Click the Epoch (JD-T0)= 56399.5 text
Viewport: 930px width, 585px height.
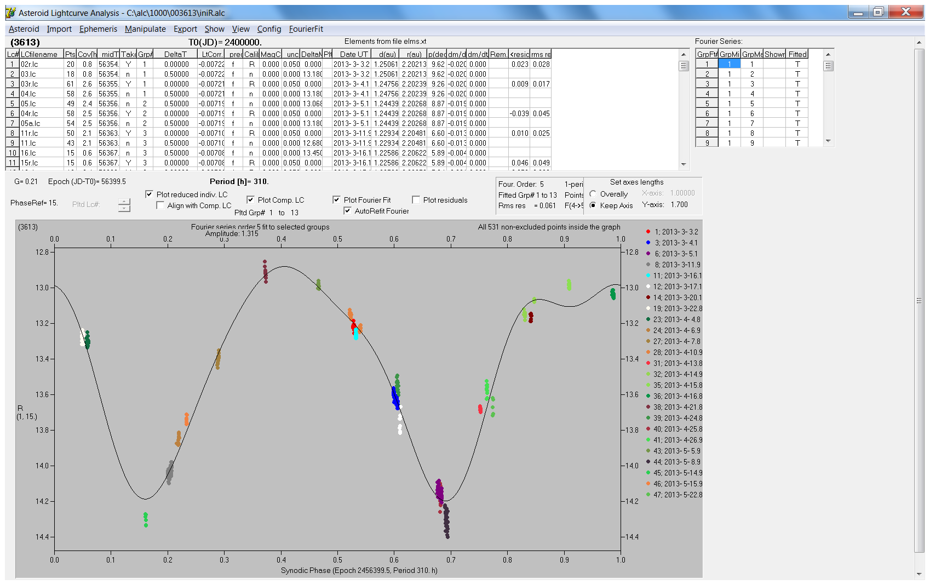click(87, 181)
